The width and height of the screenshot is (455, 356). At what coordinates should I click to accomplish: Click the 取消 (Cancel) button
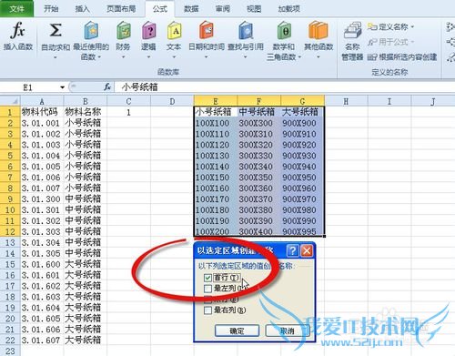287,331
